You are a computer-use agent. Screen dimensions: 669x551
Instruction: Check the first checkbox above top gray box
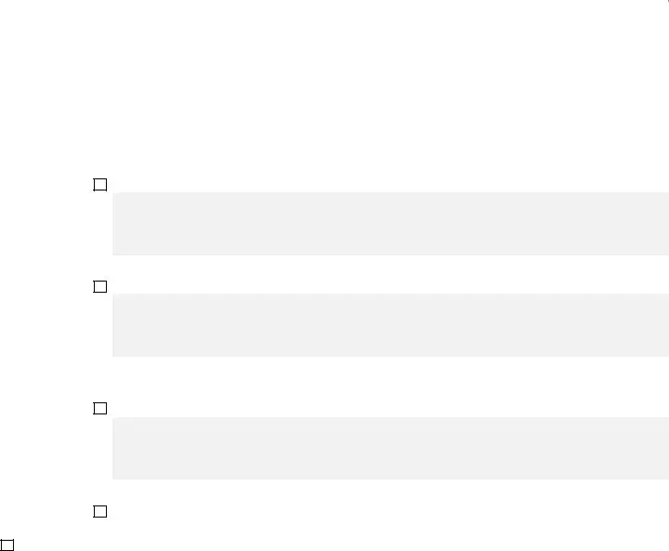[99, 185]
